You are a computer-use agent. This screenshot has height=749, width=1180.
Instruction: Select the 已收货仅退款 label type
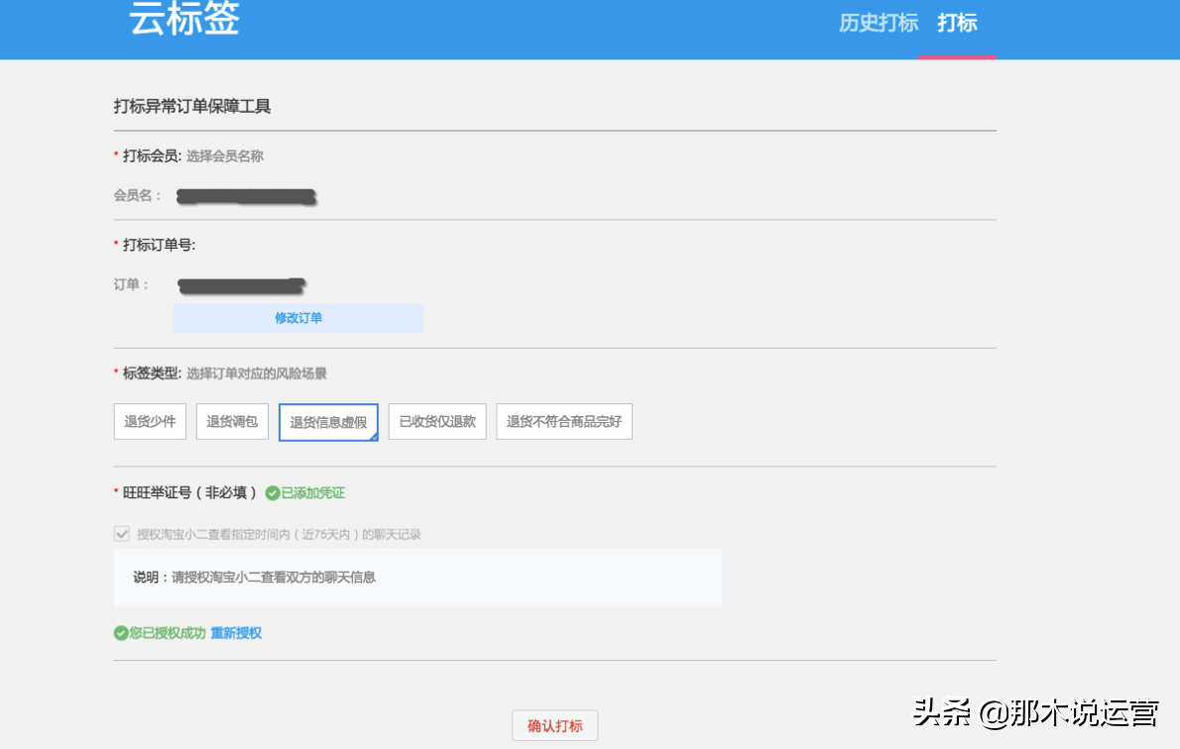click(437, 421)
